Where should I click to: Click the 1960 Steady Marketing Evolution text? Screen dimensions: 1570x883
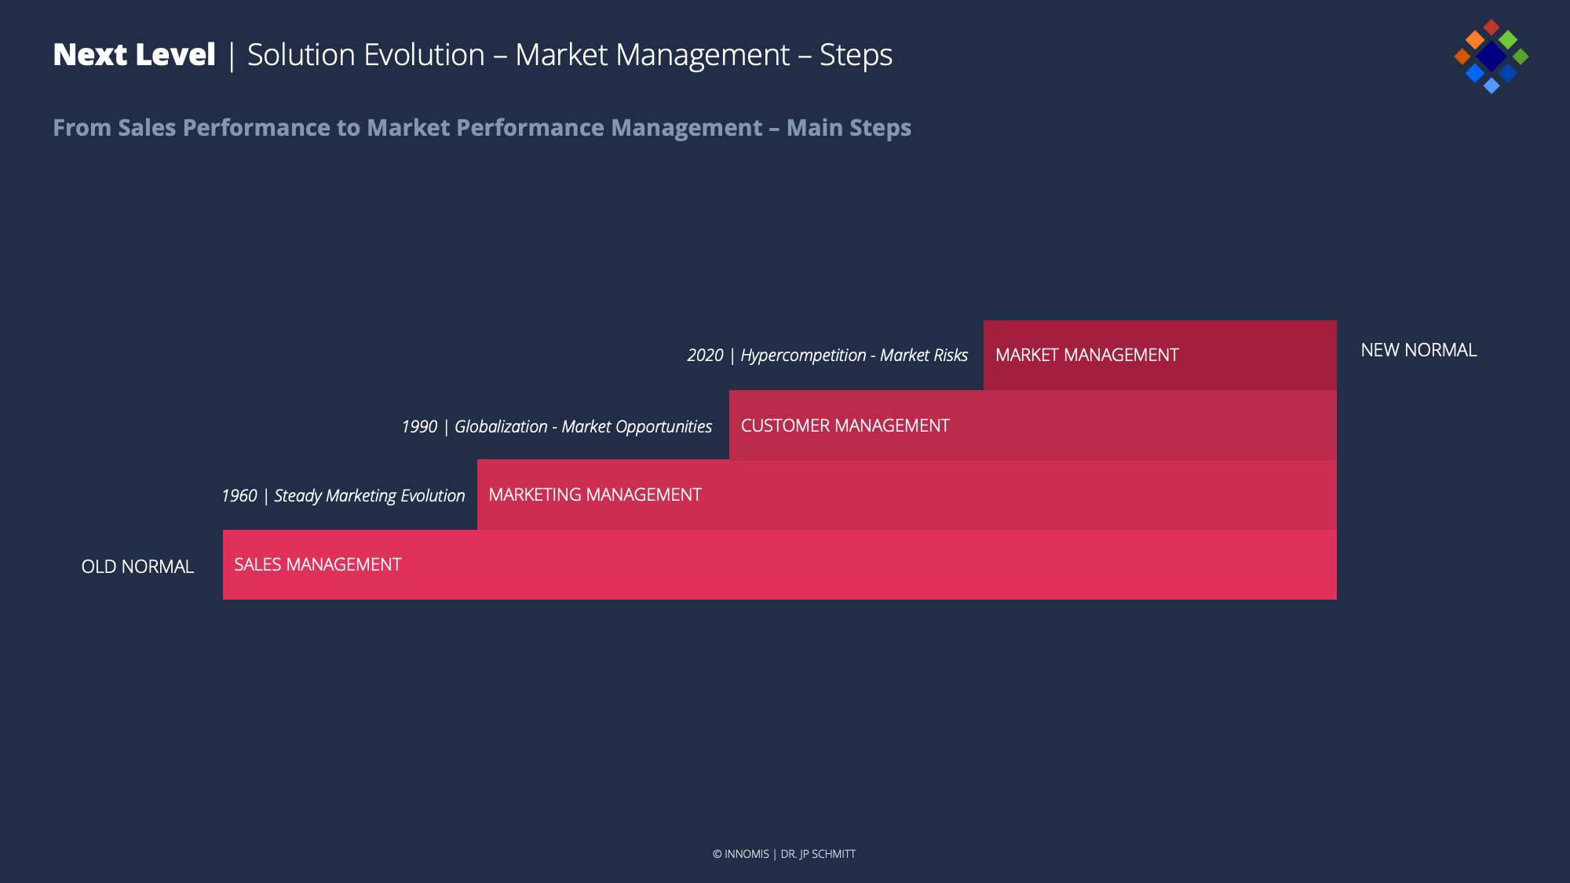click(343, 496)
